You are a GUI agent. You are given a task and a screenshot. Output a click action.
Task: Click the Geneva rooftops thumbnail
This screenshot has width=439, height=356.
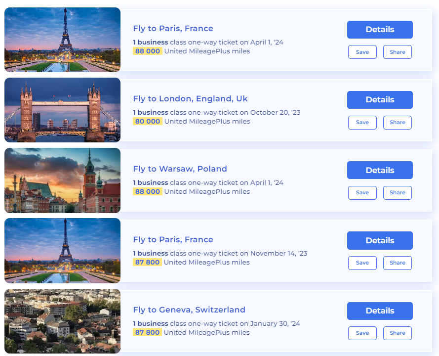62,321
